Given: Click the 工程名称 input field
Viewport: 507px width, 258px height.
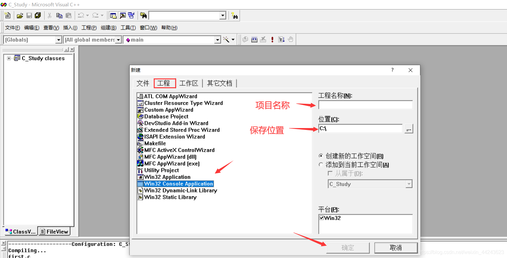Looking at the screenshot, I should pos(365,105).
